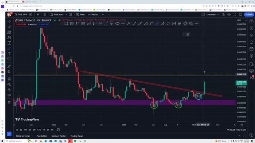Screen dimensions: 255x143
Task: Create a new Alert
Action: [x=80, y=15]
